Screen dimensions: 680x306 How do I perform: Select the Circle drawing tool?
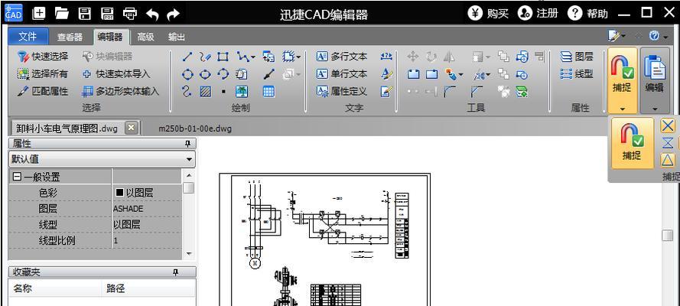[187, 74]
